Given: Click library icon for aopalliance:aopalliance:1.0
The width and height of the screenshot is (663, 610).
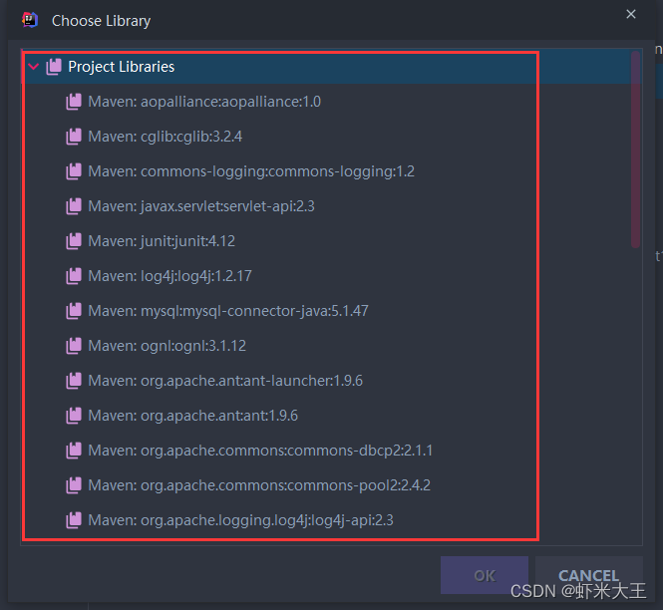Looking at the screenshot, I should [x=74, y=102].
